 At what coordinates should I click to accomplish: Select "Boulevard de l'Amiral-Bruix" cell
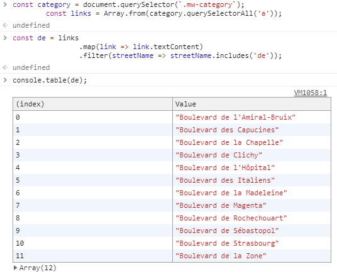(251, 117)
